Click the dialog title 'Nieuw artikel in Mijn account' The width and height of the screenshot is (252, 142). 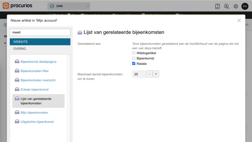coord(34,21)
